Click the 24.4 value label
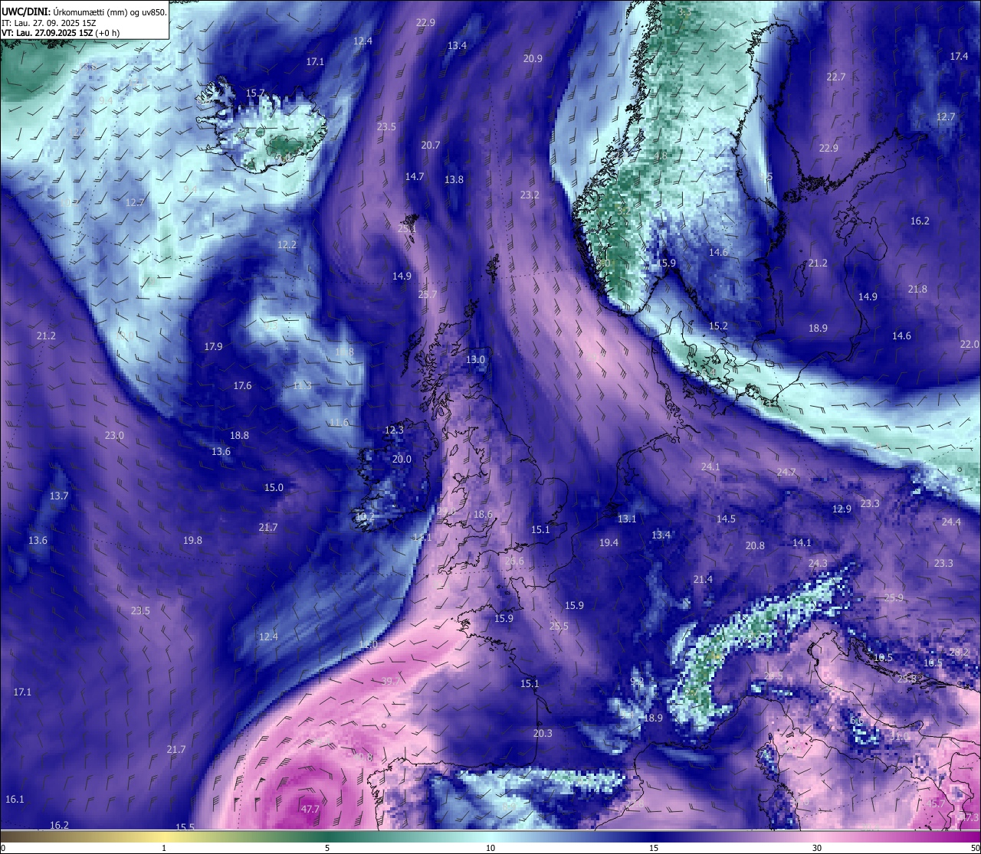Viewport: 981px width, 854px height. pos(950,522)
